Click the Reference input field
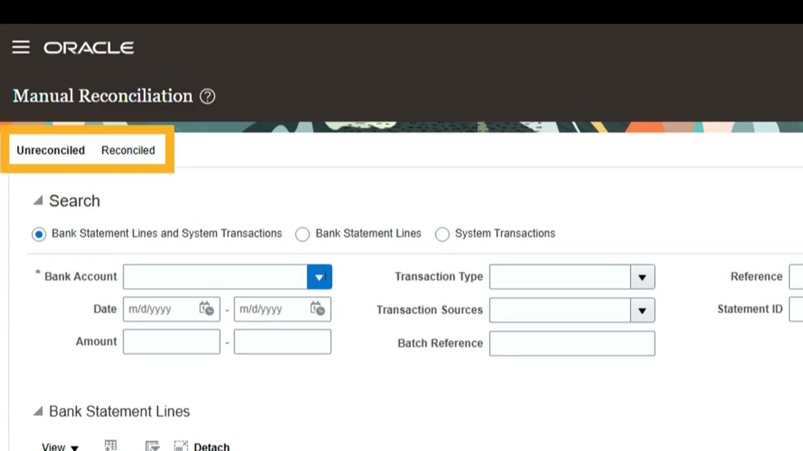 (796, 277)
